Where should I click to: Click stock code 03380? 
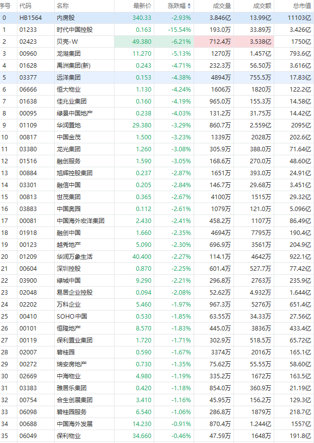click(28, 149)
